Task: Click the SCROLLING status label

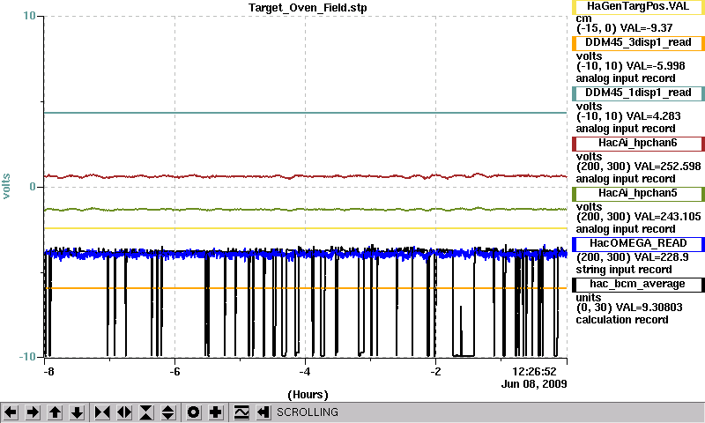Action: pos(307,412)
